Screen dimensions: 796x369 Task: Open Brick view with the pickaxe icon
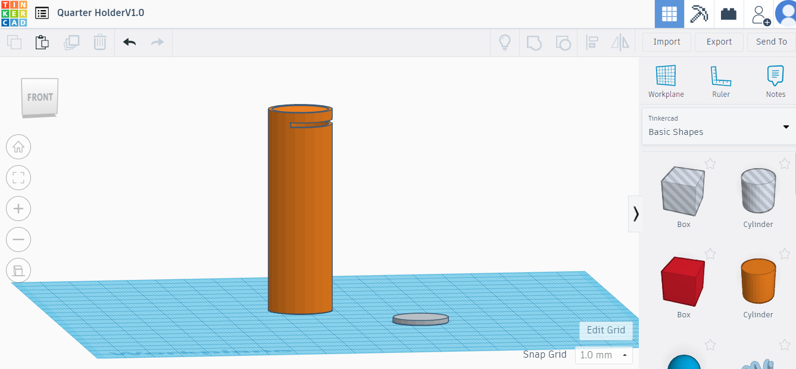click(x=698, y=14)
